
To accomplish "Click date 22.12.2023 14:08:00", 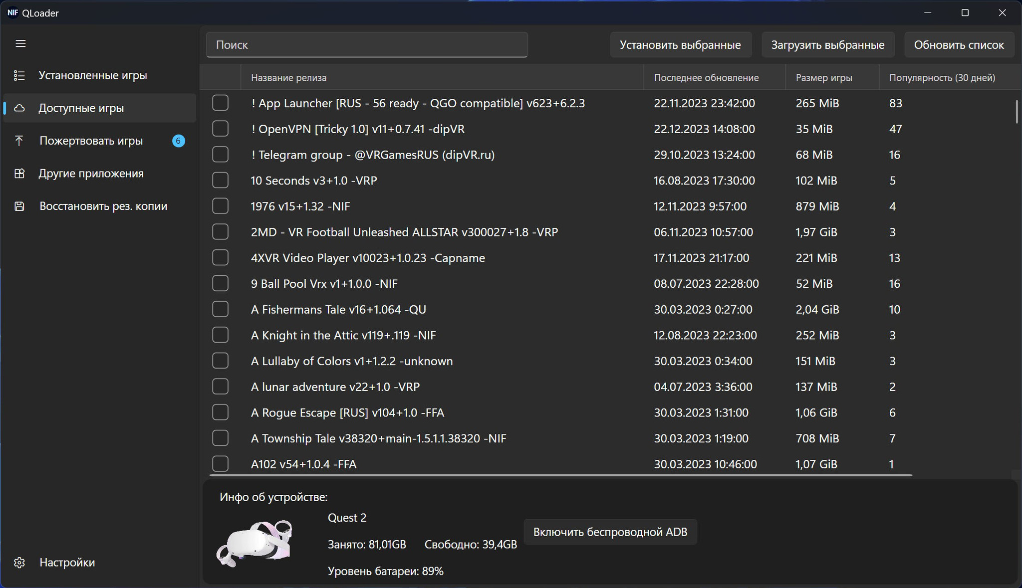I will coord(704,129).
